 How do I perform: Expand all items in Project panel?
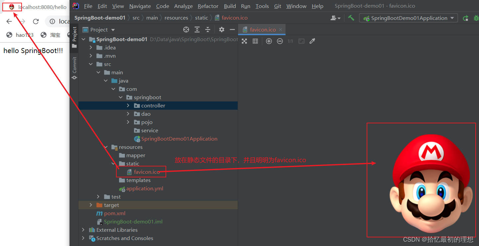(x=197, y=30)
